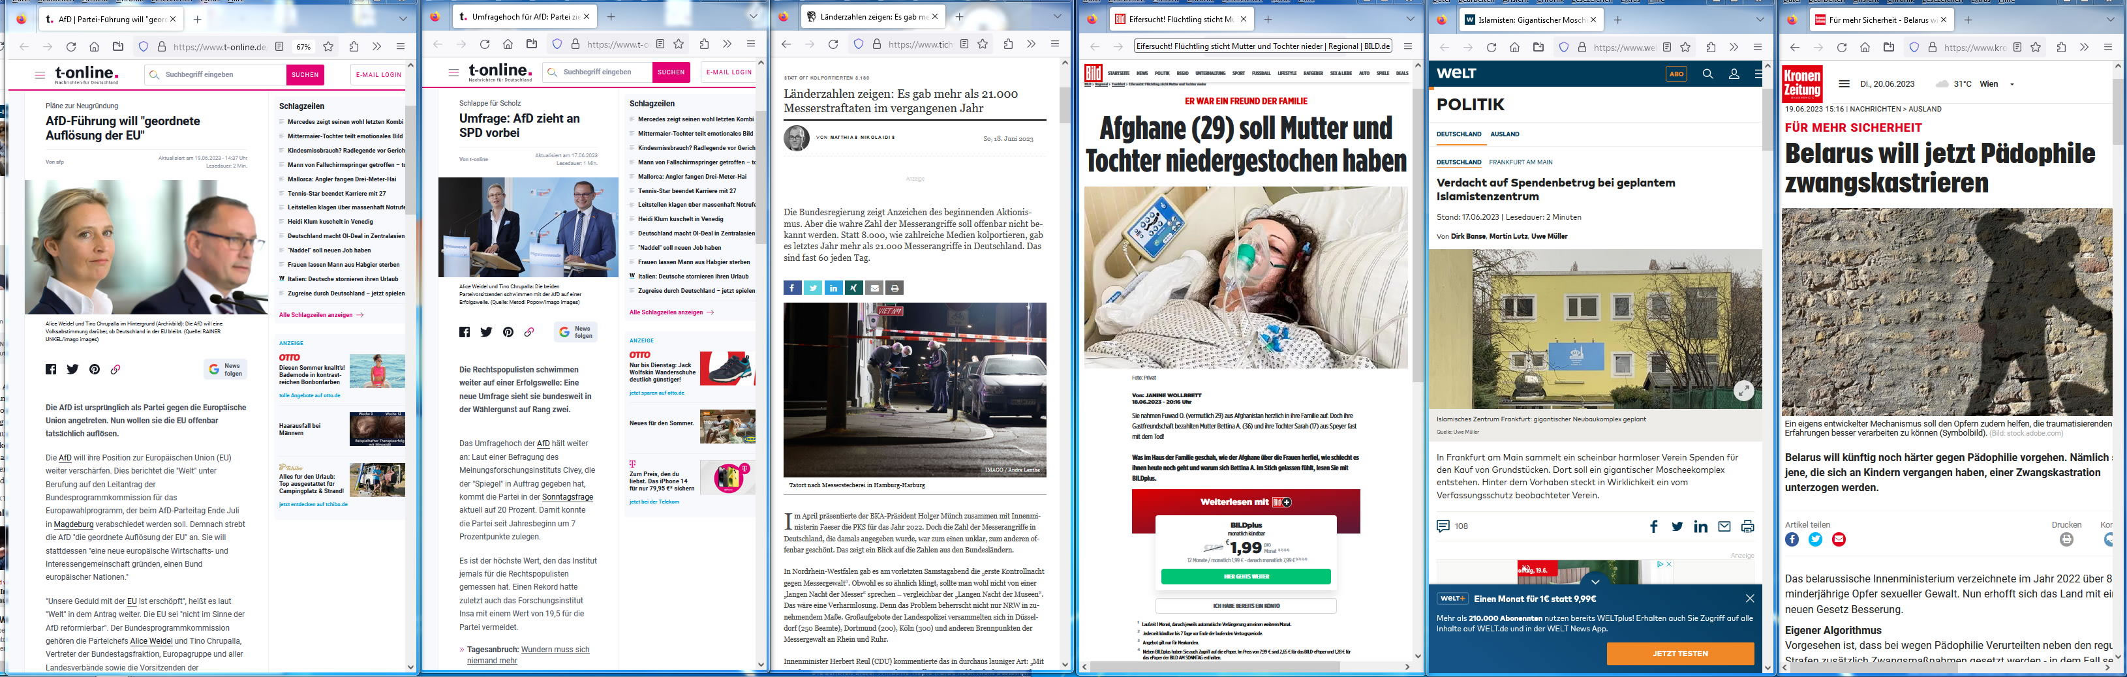List all tabs in BILD window
The width and height of the screenshot is (2127, 677).
1409,18
